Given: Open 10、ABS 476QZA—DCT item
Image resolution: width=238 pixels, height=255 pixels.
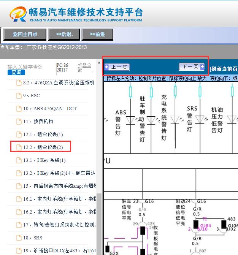Looking at the screenshot, I should pyautogui.click(x=50, y=108).
